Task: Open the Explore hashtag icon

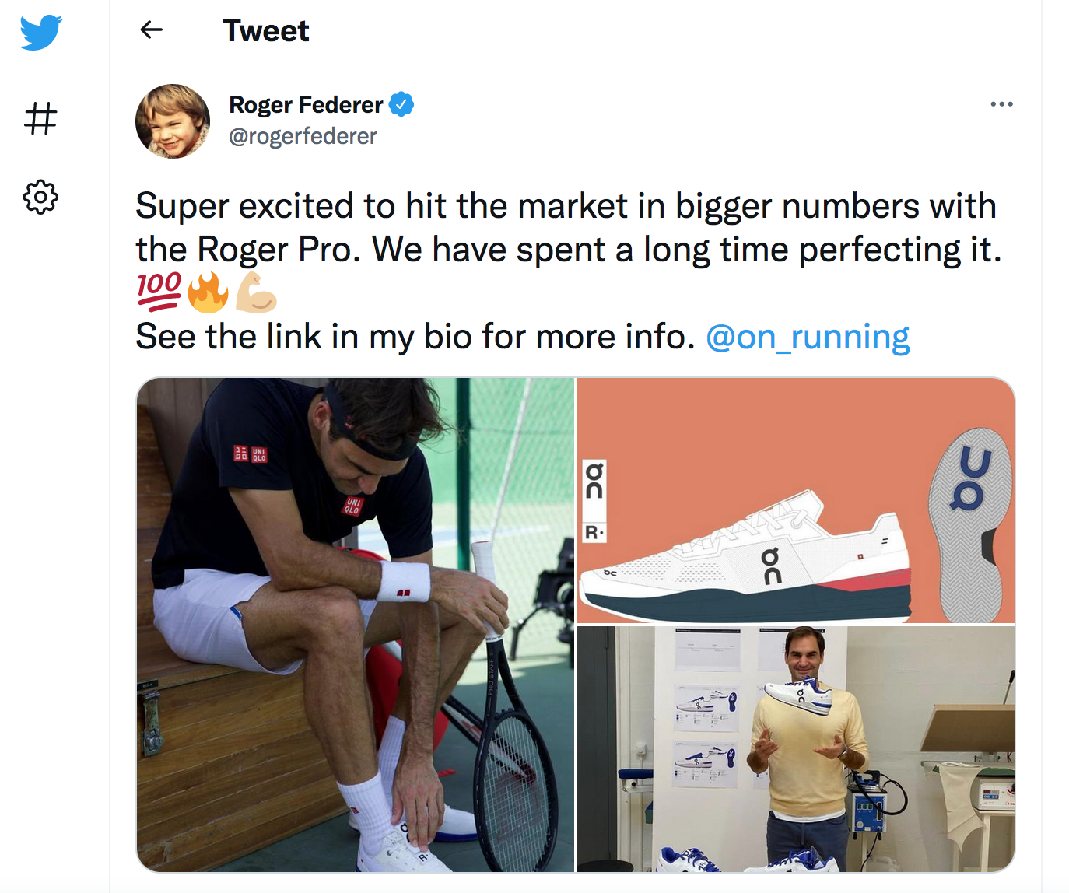Action: (x=40, y=119)
